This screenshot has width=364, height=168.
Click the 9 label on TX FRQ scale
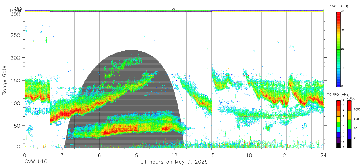tap(344, 147)
